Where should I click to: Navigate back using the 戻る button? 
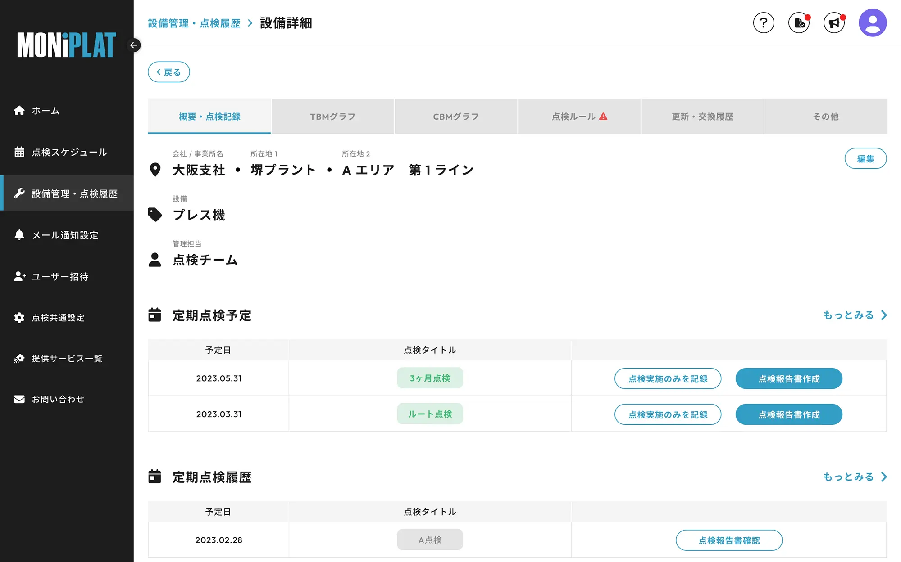[x=168, y=72]
